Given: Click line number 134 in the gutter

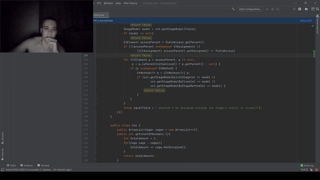Looking at the screenshot, I should (85, 55).
